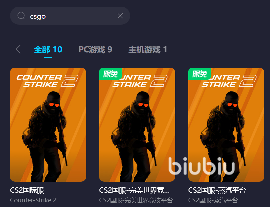Click the Counter-Strike 2 subtitle
This screenshot has width=270, height=207.
tap(33, 200)
